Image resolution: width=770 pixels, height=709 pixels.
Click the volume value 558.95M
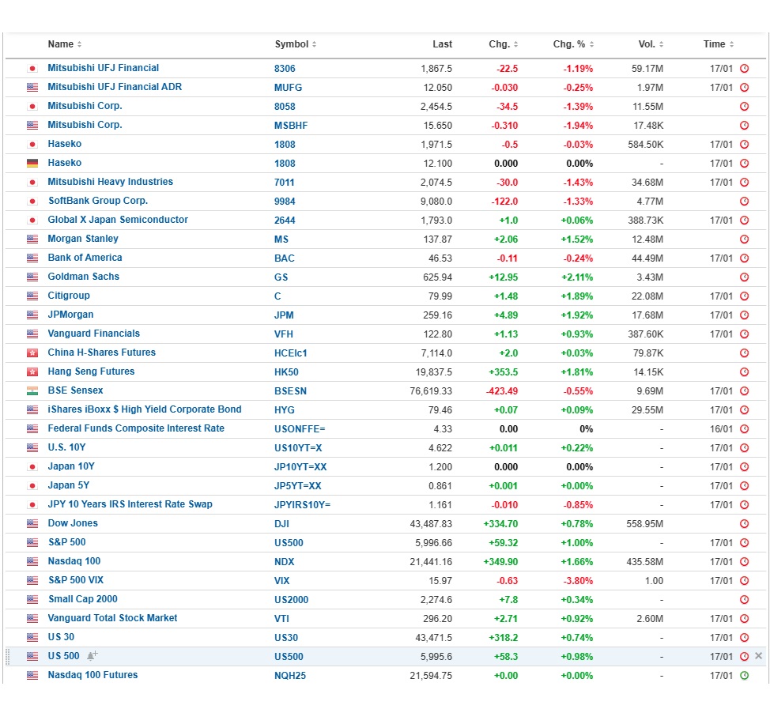point(645,524)
